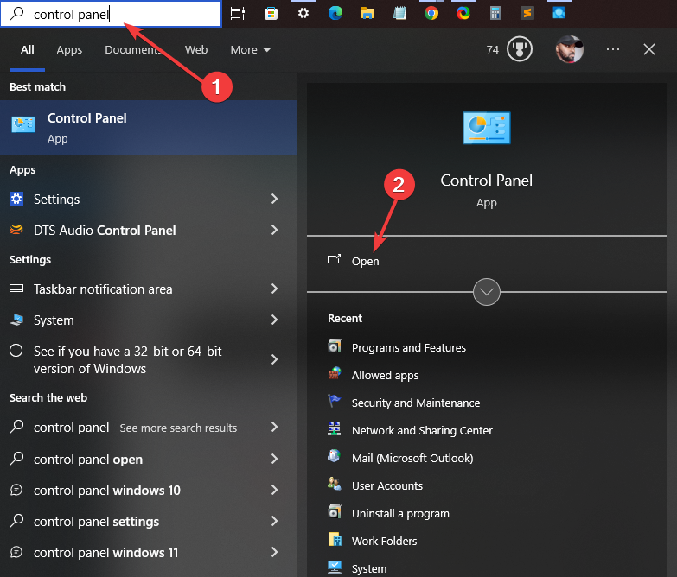Expand the Settings app result arrow
Viewport: 677px width, 577px height.
click(x=275, y=199)
